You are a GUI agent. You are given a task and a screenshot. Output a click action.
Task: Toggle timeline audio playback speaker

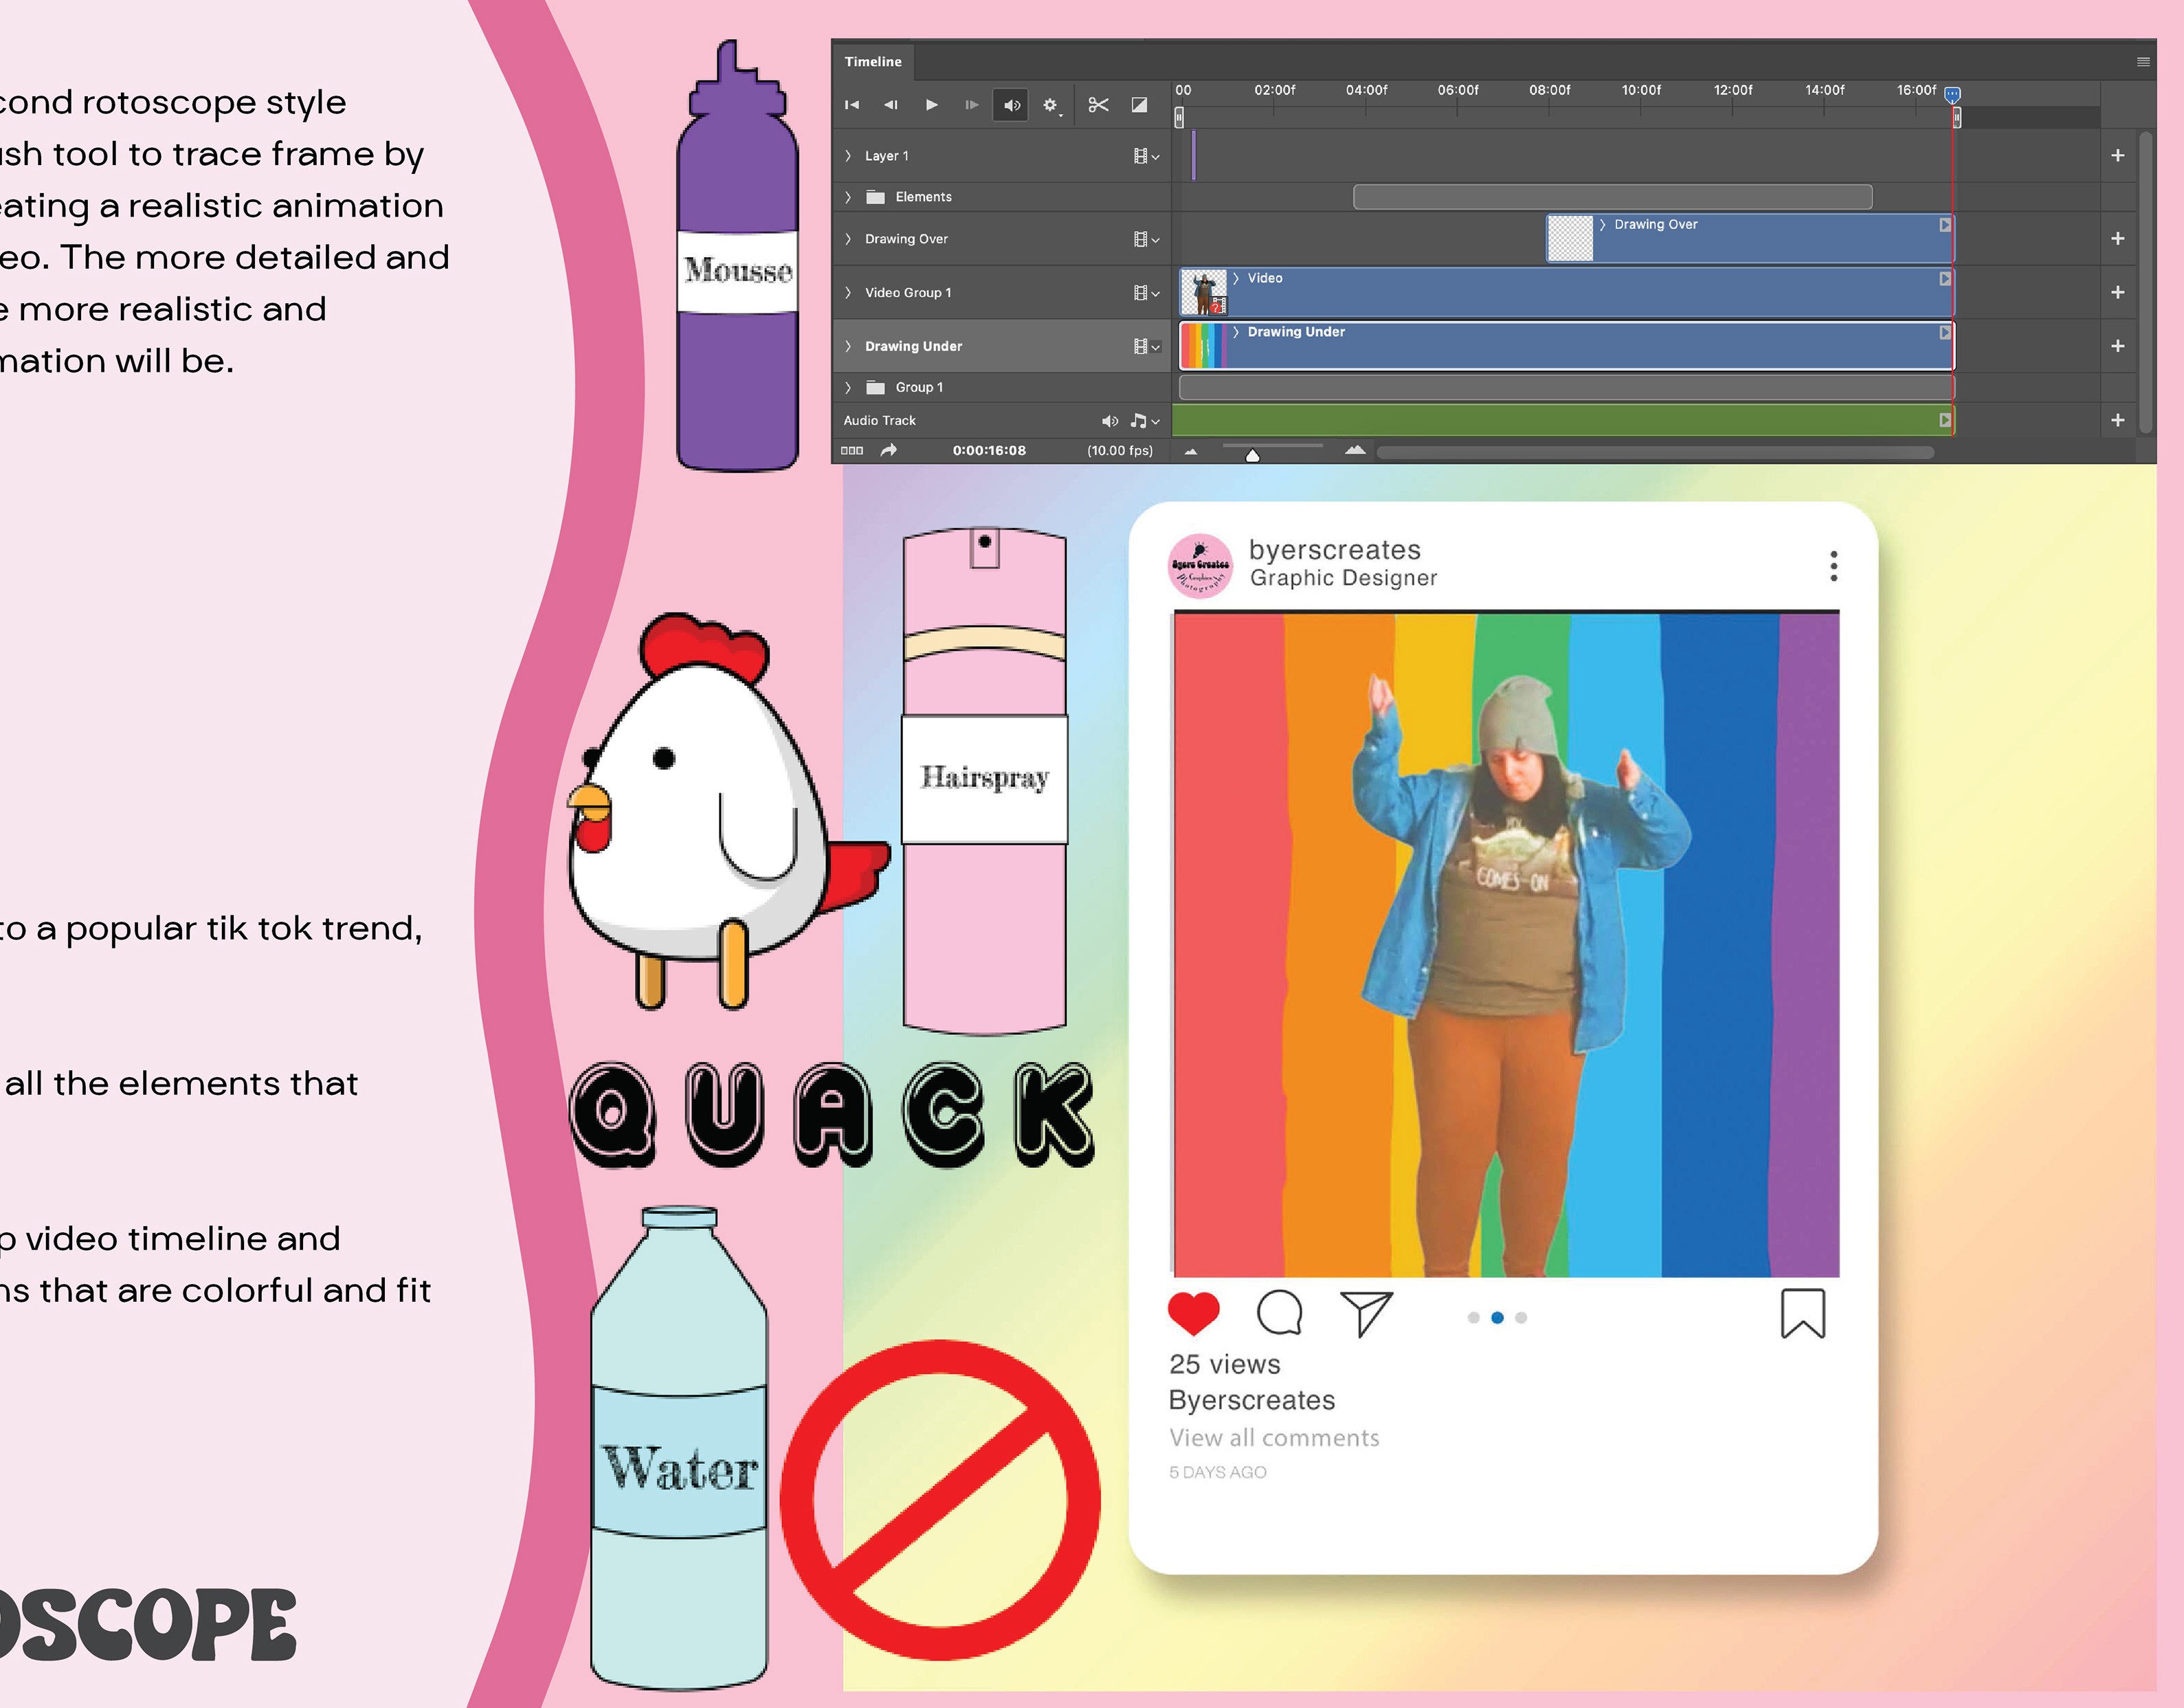pyautogui.click(x=1012, y=105)
